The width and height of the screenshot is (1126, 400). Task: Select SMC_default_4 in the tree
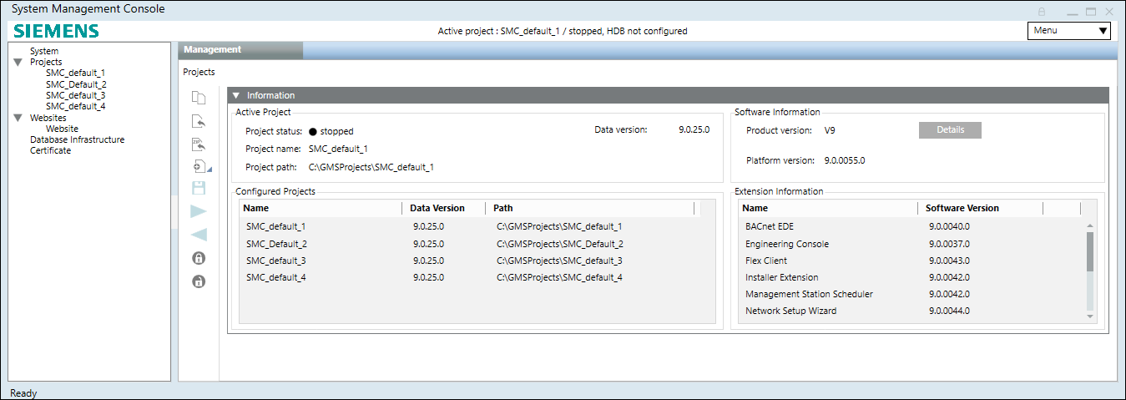(x=75, y=106)
